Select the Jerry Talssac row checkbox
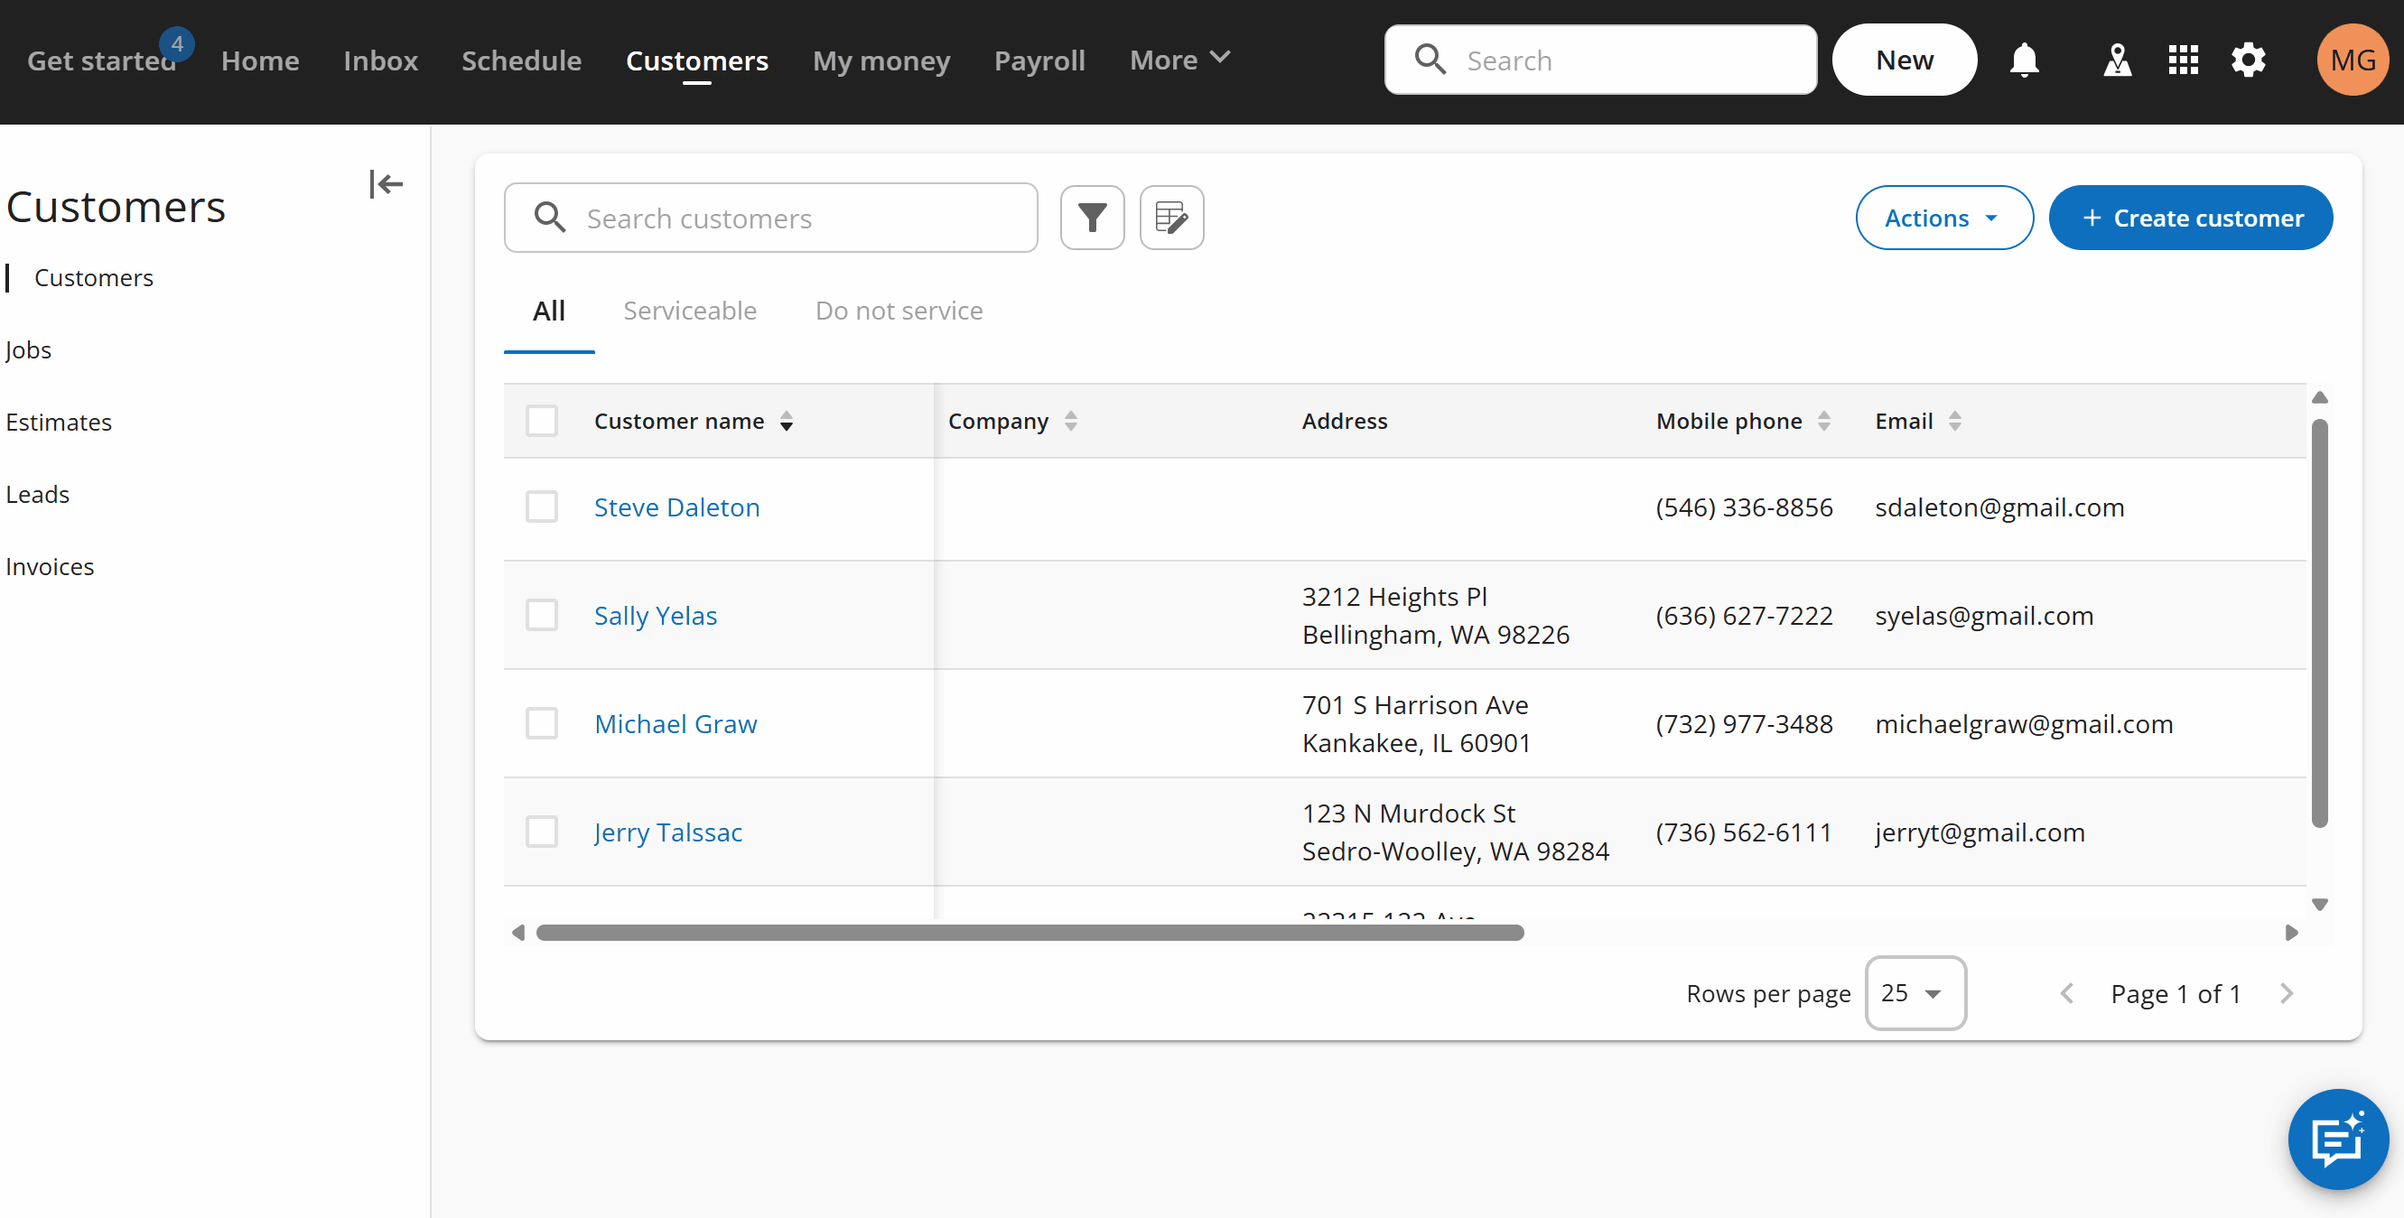The image size is (2404, 1218). [541, 832]
